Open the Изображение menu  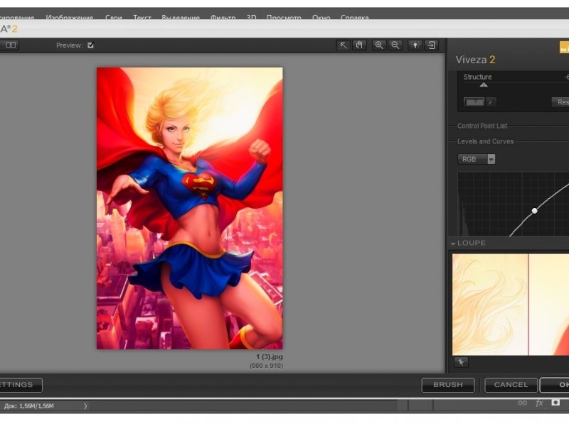click(69, 17)
